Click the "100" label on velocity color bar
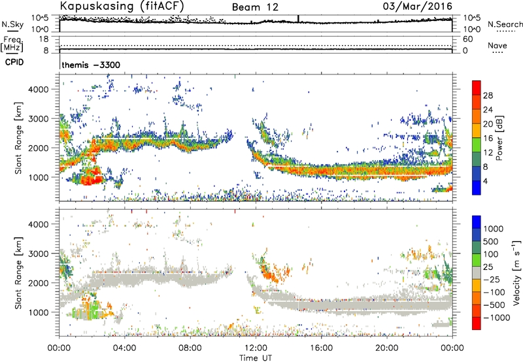The height and width of the screenshot is (362, 523). pyautogui.click(x=491, y=254)
